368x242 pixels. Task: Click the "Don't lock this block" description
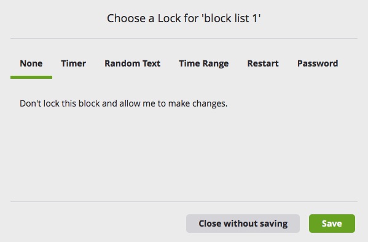(x=123, y=103)
